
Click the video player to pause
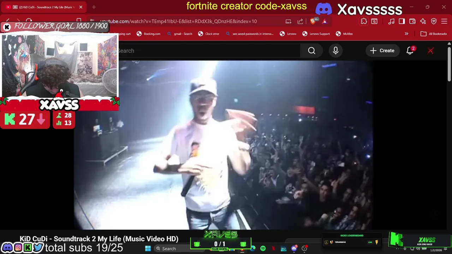coord(223,145)
